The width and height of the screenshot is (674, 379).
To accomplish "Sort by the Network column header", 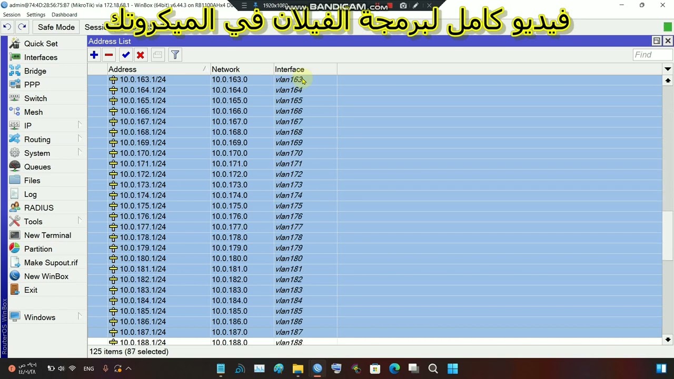I will (242, 69).
